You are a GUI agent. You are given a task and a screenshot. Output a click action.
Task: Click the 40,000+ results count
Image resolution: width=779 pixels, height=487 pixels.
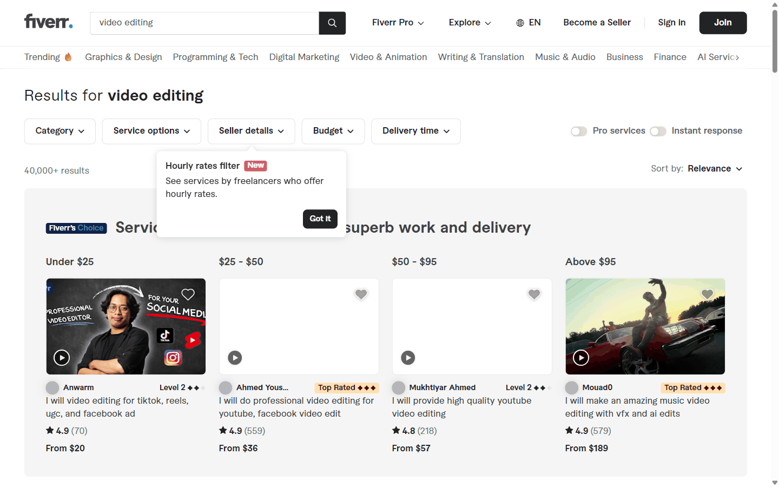[57, 171]
